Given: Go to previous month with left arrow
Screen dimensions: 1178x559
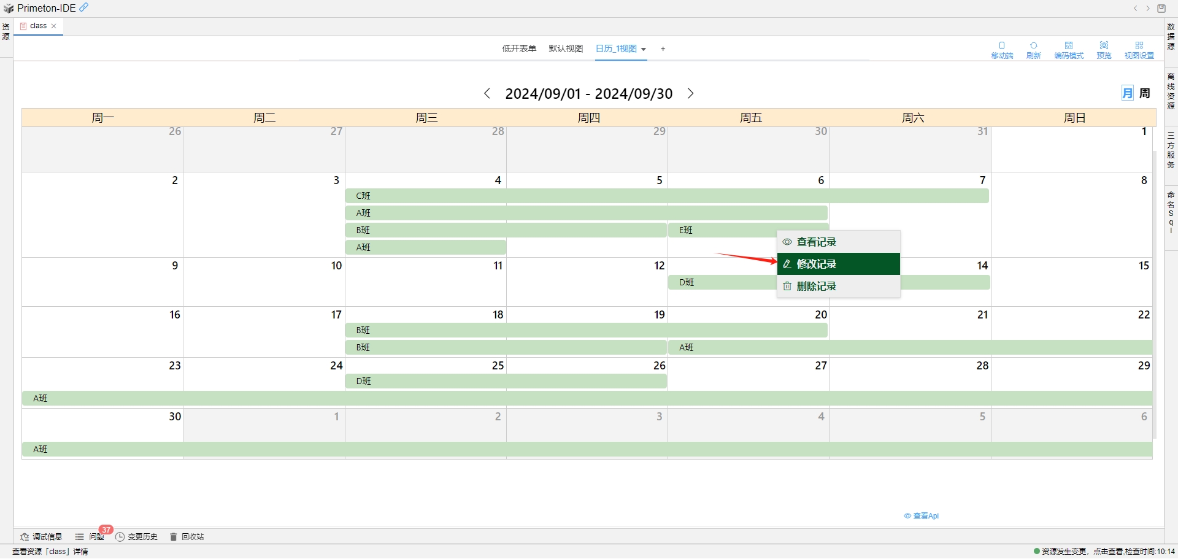Looking at the screenshot, I should tap(487, 93).
